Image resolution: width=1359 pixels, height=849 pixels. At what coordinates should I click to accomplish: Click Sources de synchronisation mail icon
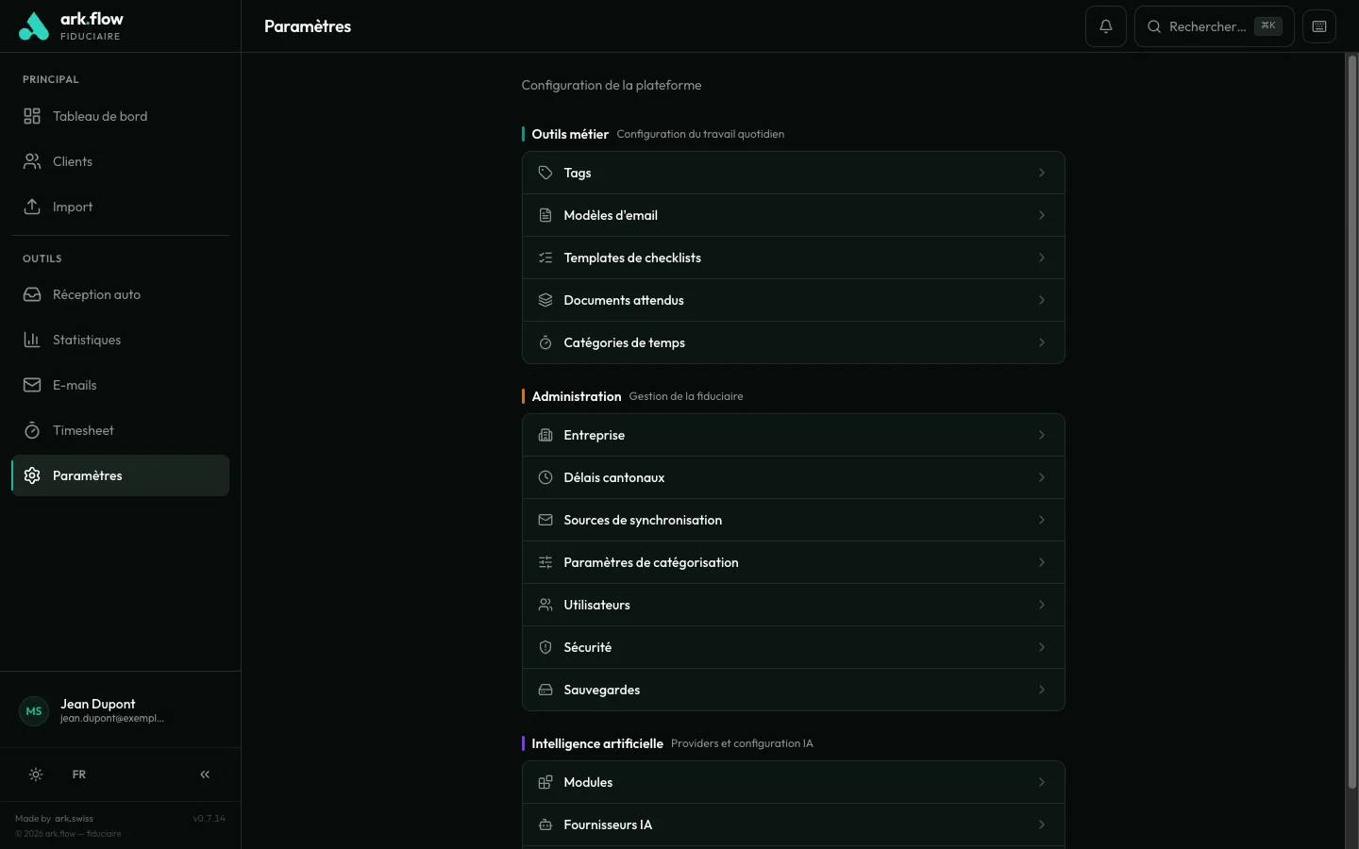click(545, 520)
